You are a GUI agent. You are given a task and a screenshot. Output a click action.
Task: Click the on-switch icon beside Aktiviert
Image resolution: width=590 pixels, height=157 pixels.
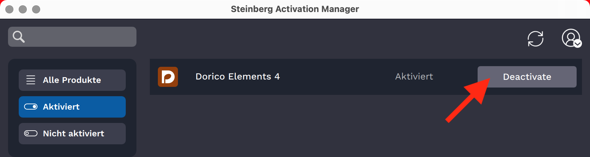tap(31, 107)
